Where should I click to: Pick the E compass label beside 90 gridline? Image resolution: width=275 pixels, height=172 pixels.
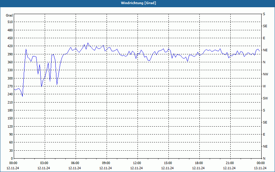click(264, 135)
